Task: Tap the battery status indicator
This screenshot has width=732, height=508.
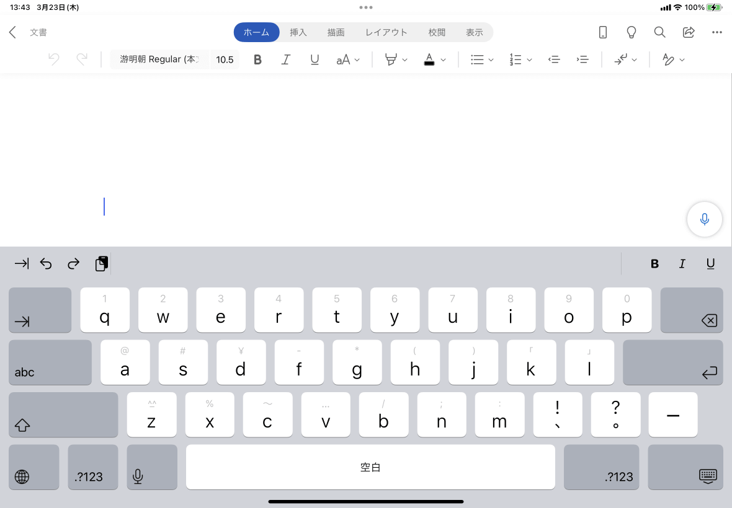Action: [x=714, y=7]
